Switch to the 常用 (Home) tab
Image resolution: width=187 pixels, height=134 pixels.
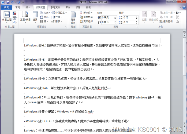coord(18,8)
